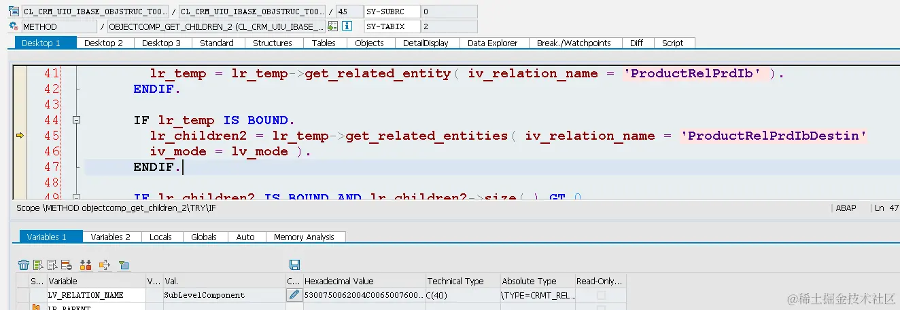Click the navigate-to-source icon beside OBJECTCOMP_GET_CHILDREN_2

pos(332,26)
